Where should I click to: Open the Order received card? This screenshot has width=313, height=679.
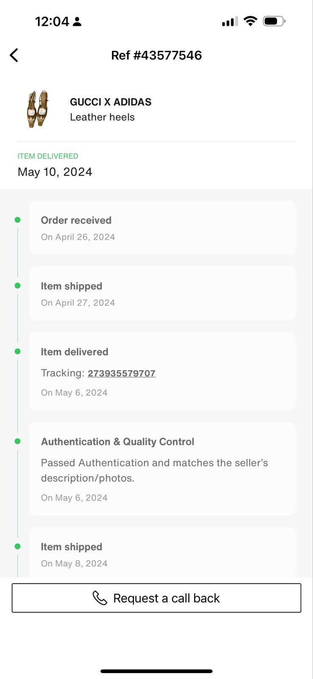pos(162,228)
